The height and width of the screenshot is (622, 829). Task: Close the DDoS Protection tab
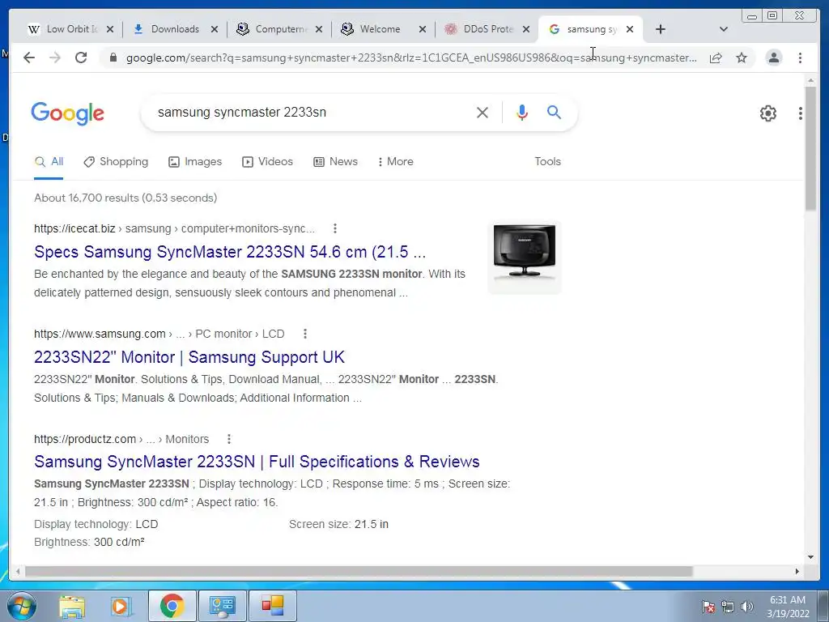coord(526,29)
